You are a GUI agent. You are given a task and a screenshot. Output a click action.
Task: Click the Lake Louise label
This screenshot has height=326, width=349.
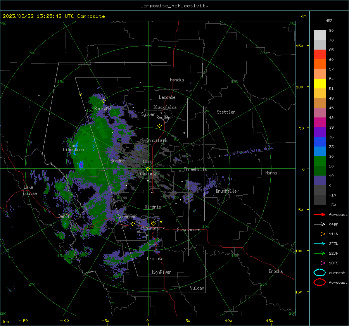tap(30, 190)
